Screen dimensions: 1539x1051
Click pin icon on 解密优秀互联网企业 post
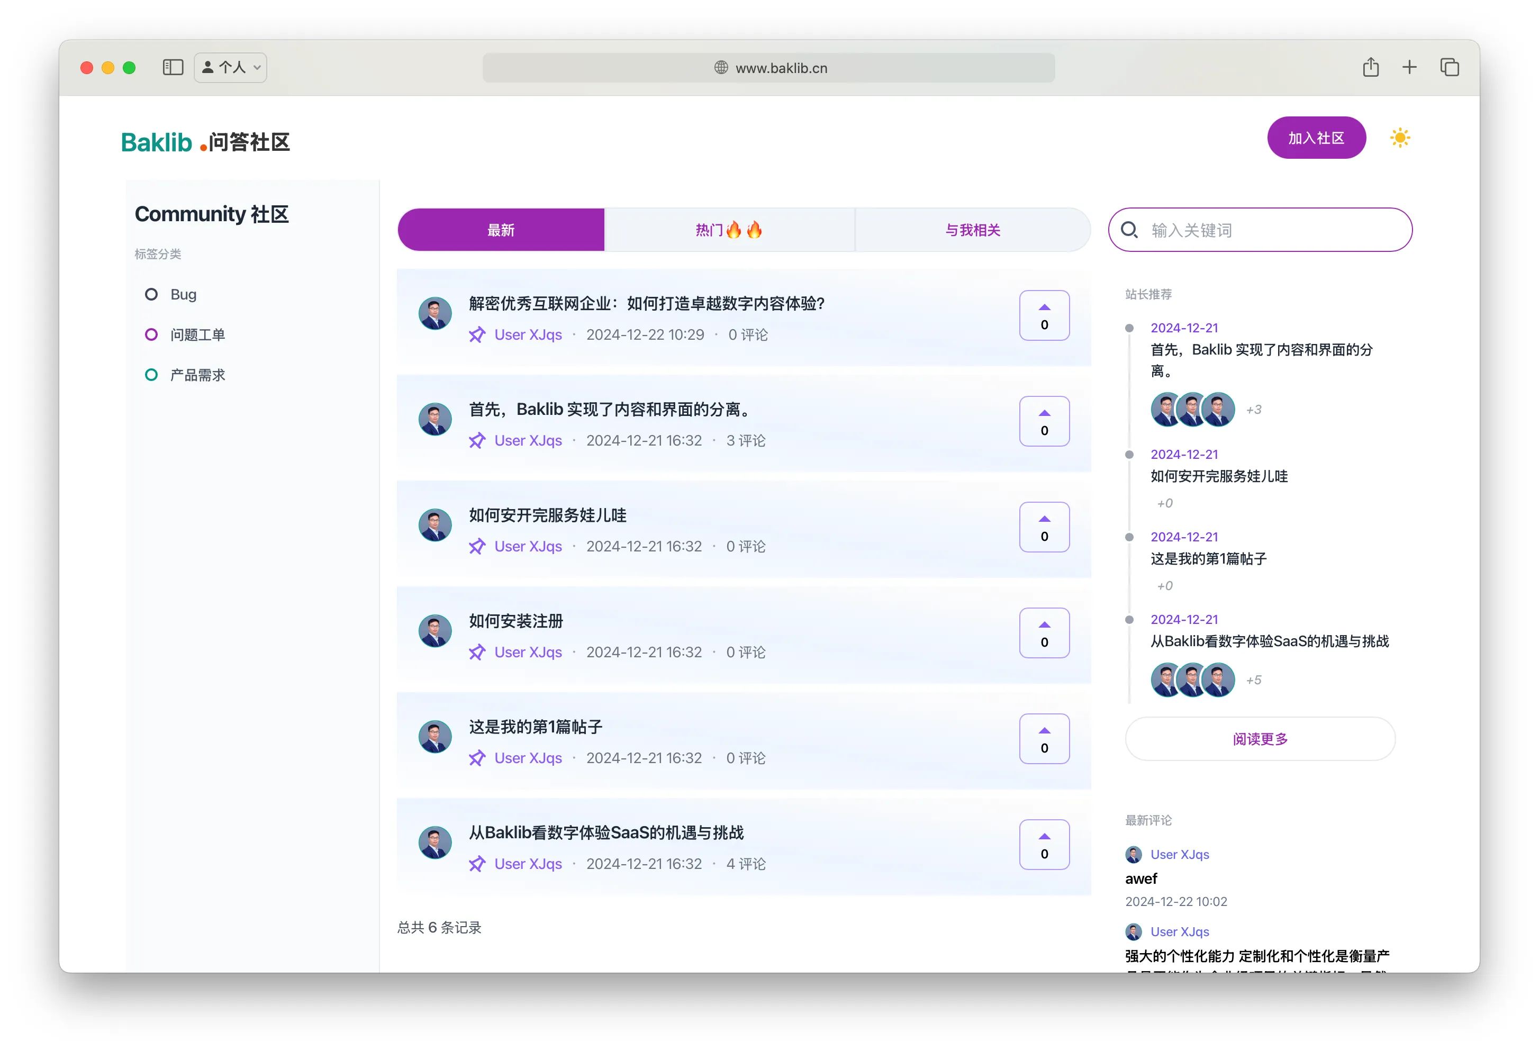click(477, 334)
